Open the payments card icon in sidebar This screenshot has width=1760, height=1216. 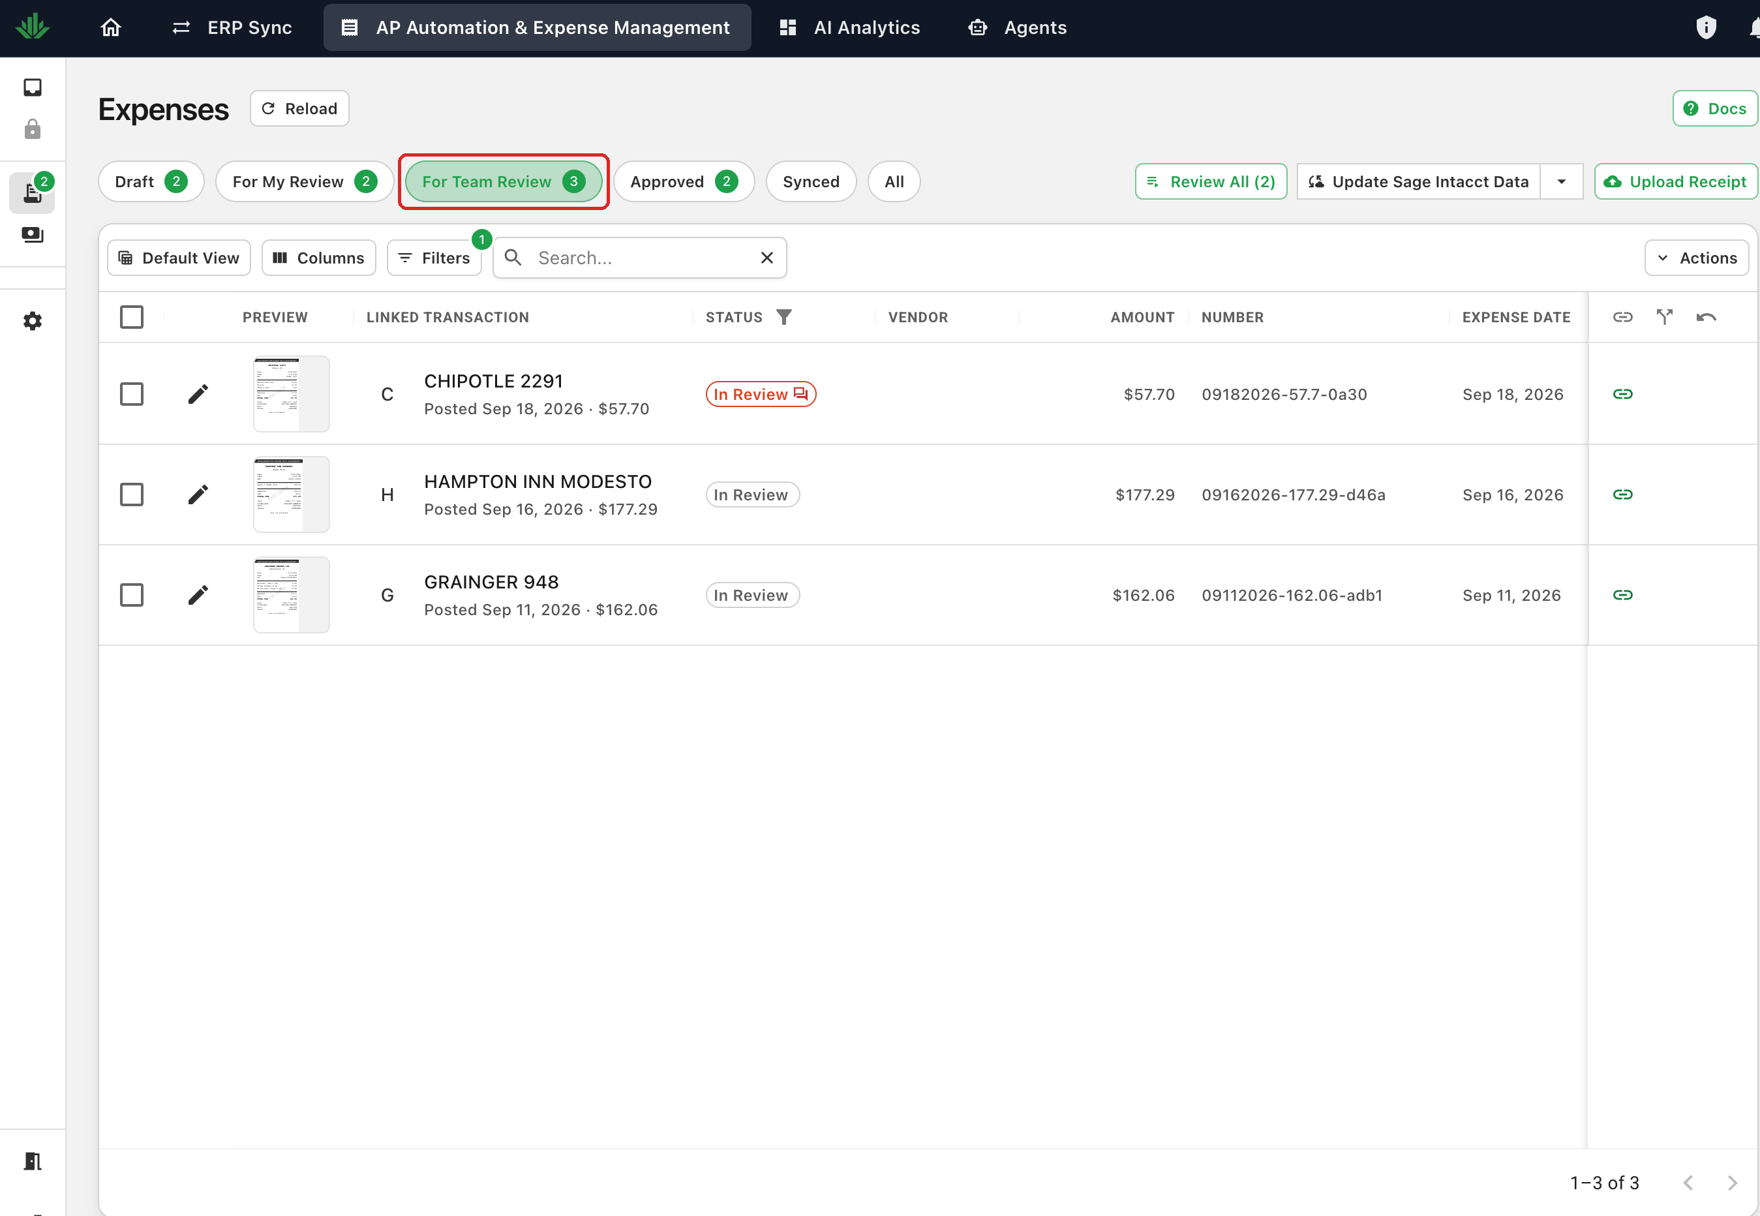pyautogui.click(x=32, y=236)
